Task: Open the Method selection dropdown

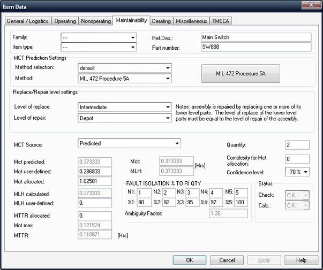Action: [x=125, y=68]
